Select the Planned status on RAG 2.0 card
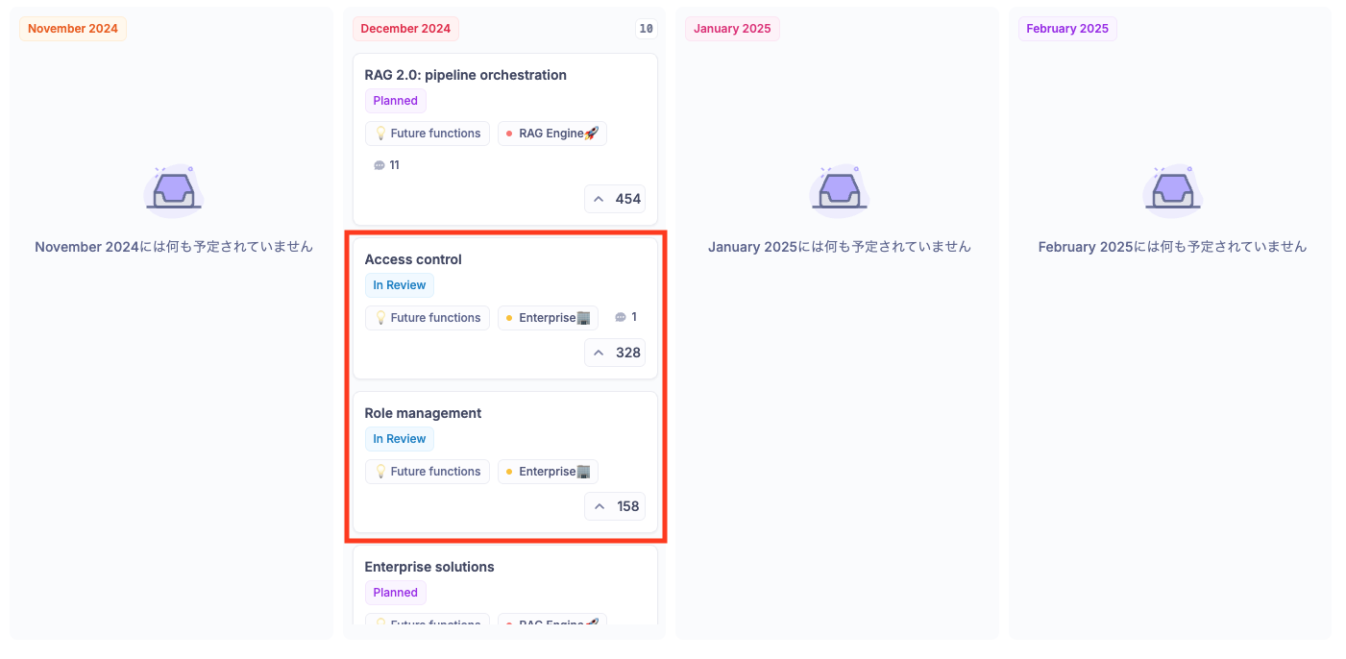1346x659 pixels. (396, 101)
